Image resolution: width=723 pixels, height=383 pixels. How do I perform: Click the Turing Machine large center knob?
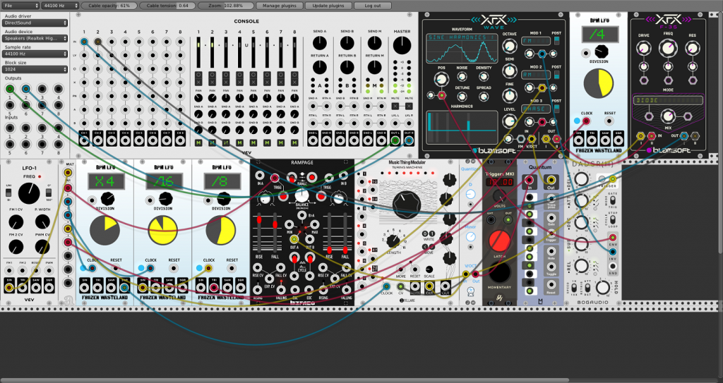point(406,204)
